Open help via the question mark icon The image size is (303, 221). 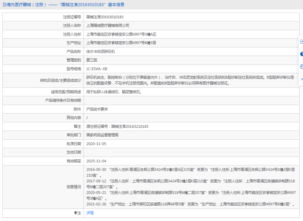point(301,54)
